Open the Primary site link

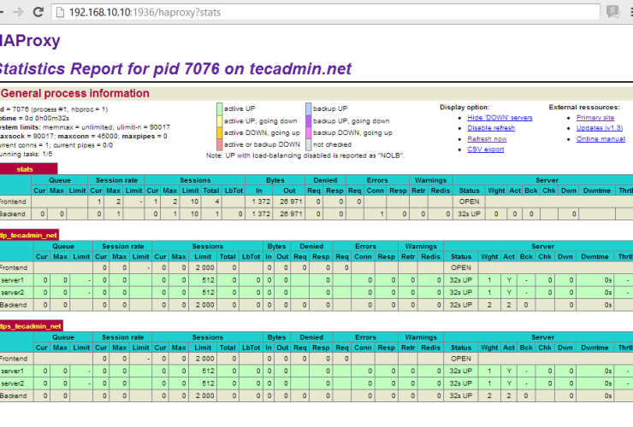(595, 117)
